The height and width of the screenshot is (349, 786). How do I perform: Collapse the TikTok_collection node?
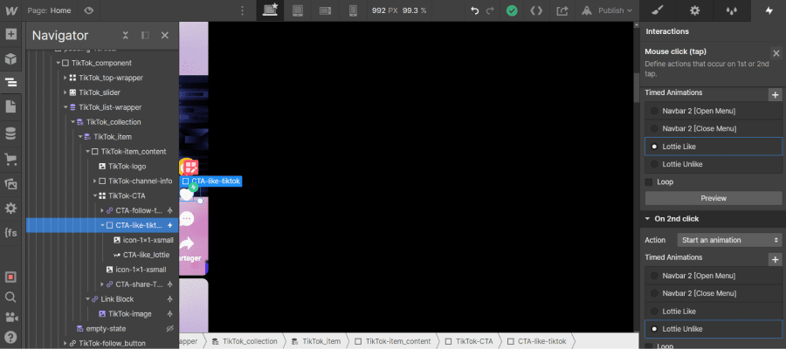[72, 122]
